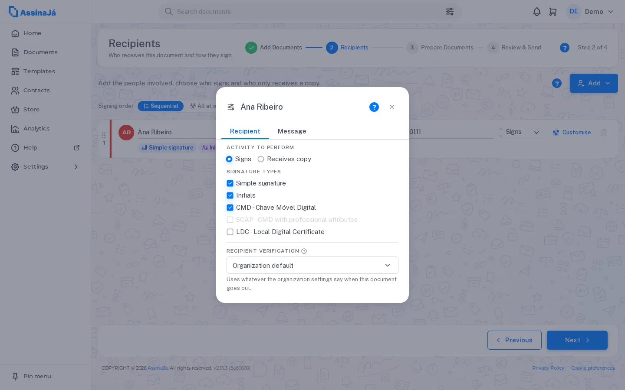Jump to Review & Send step
Viewport: 625px width, 390px height.
(514, 48)
